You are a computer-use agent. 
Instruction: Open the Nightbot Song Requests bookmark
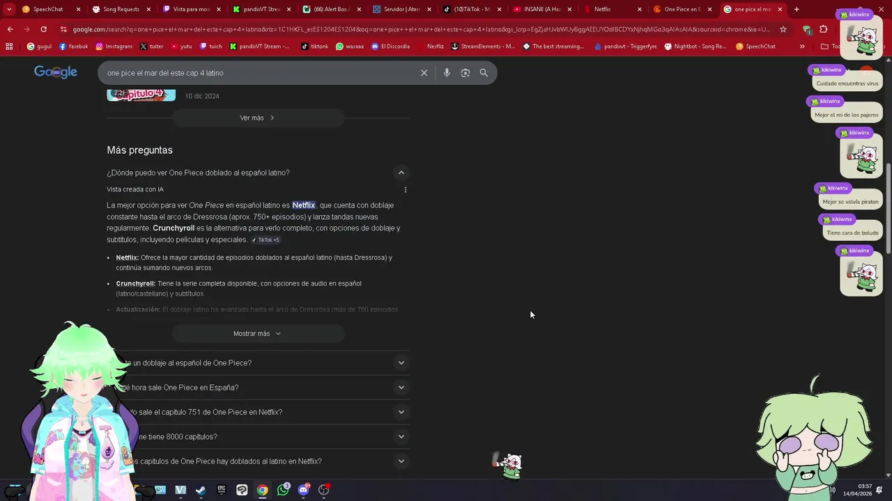[695, 46]
